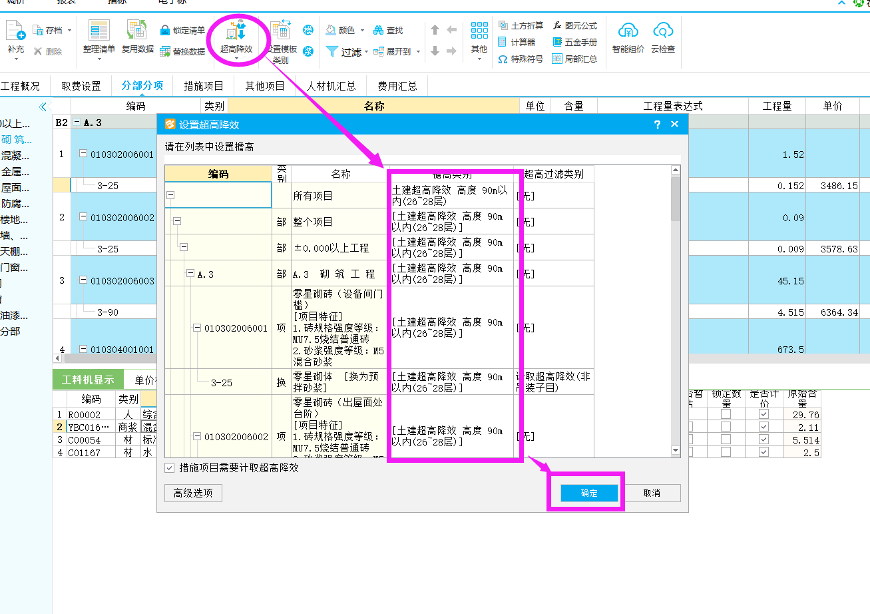Open the 计算器 calculator
Screen dimensions: 870x614
pos(517,42)
